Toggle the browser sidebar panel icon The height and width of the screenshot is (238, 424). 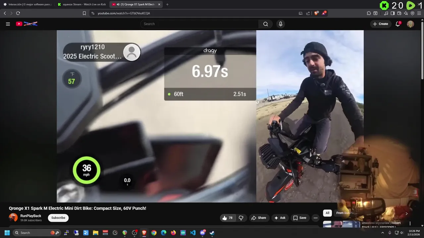(x=393, y=13)
